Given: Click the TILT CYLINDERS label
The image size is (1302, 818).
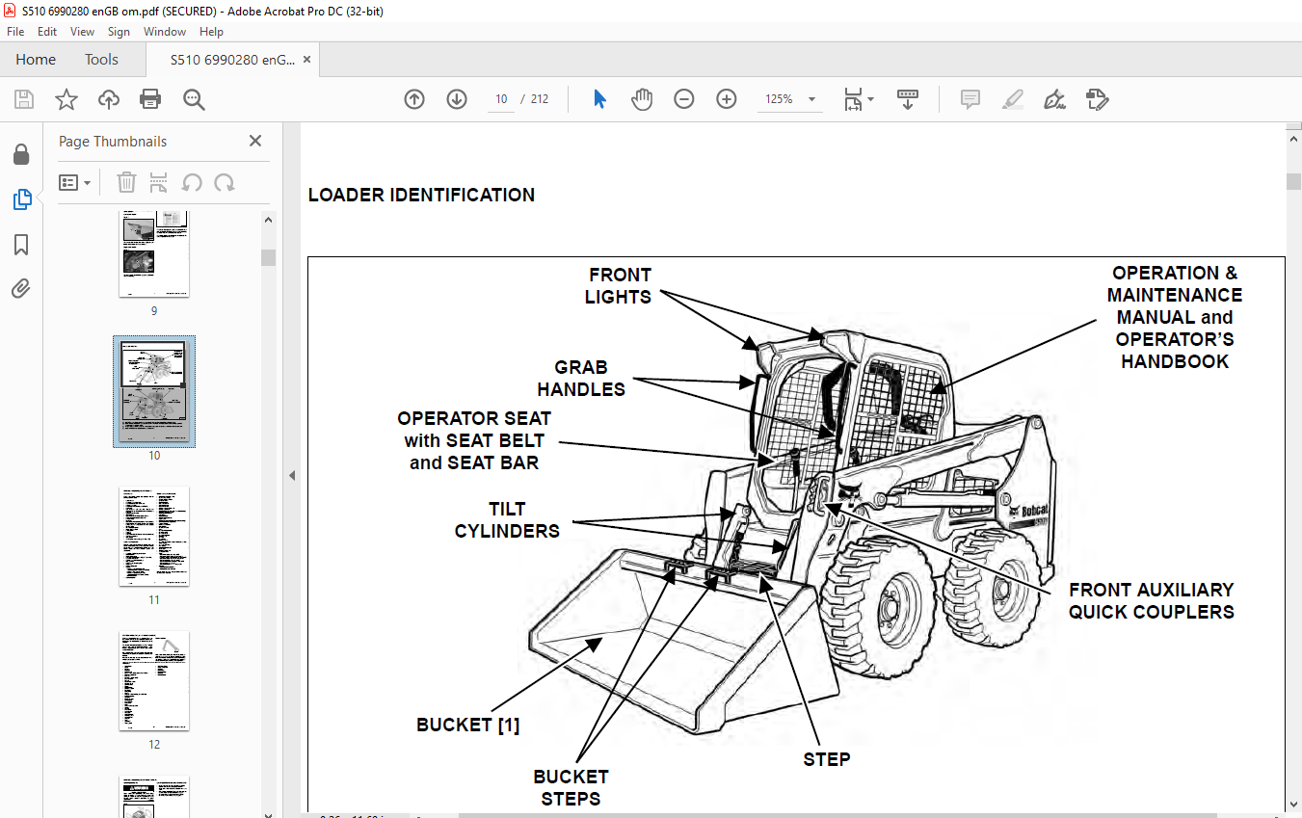Looking at the screenshot, I should coord(507,520).
